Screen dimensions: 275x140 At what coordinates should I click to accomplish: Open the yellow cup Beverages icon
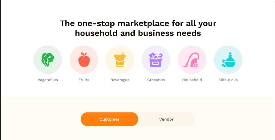[x=120, y=60]
